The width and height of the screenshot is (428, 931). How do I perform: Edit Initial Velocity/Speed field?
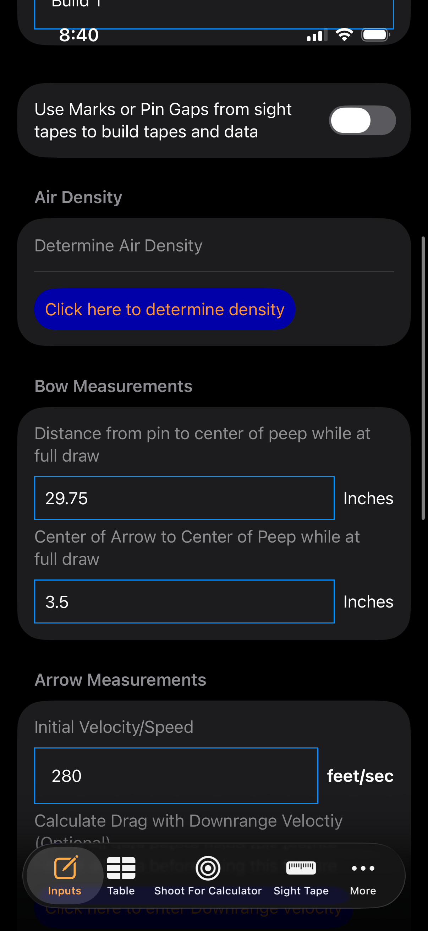point(176,775)
